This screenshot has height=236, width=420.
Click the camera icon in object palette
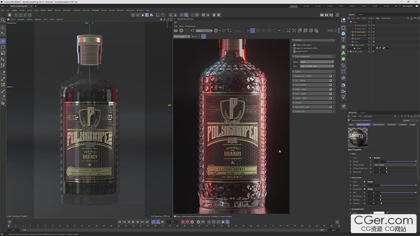coord(343,92)
